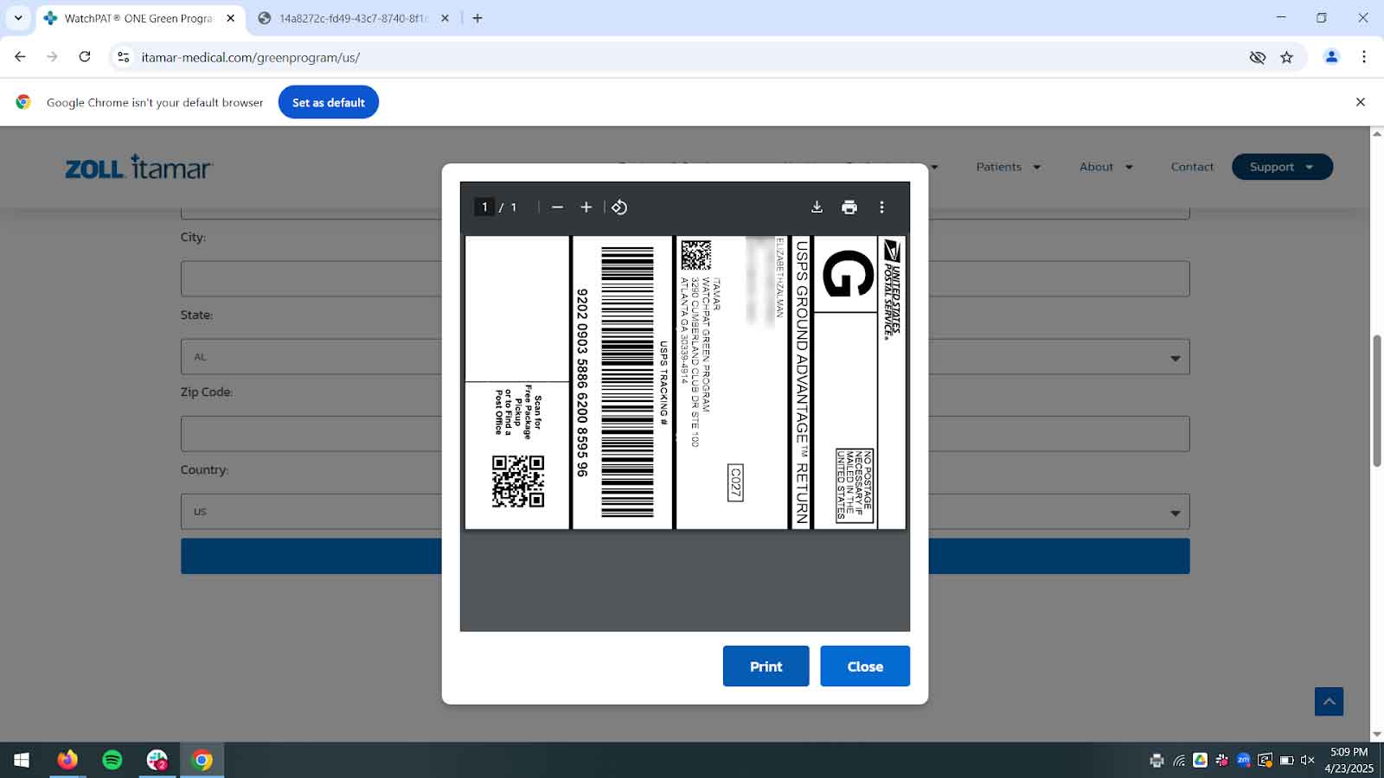Click the City input field

click(685, 279)
